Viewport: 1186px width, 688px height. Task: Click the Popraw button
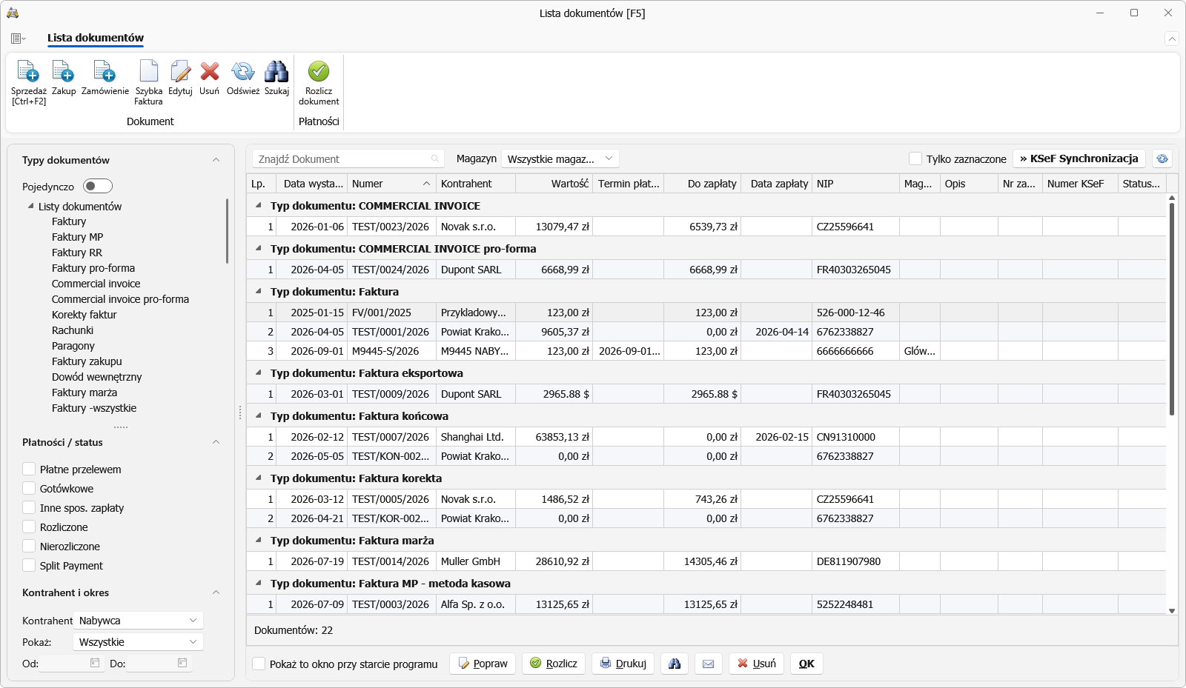[x=483, y=664]
